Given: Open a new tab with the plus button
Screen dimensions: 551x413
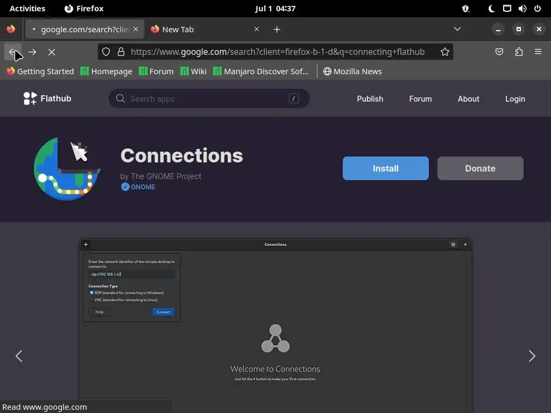Looking at the screenshot, I should (x=277, y=30).
